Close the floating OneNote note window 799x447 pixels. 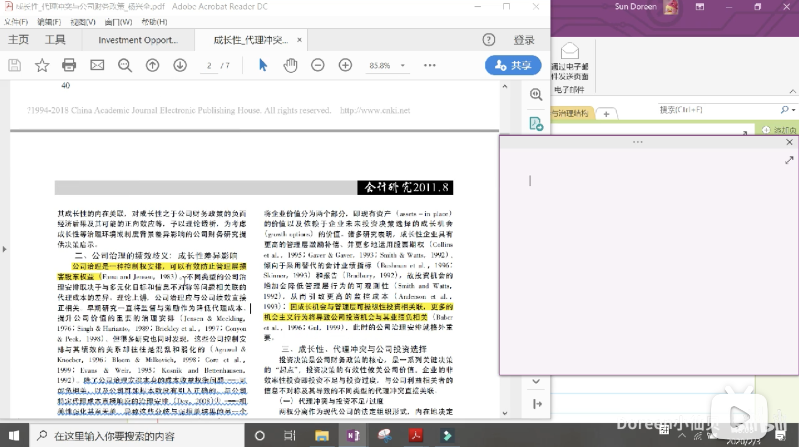click(x=790, y=142)
